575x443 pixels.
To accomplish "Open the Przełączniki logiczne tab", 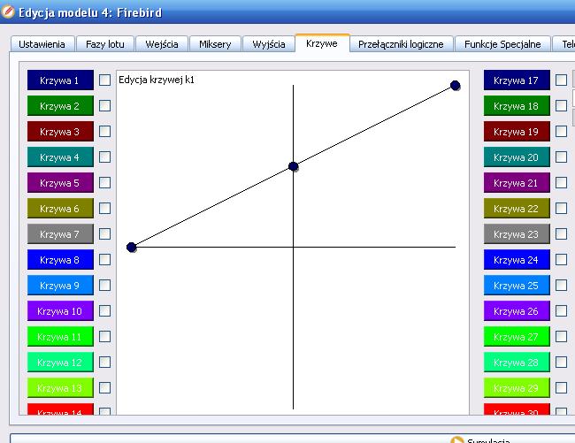I will coord(402,44).
